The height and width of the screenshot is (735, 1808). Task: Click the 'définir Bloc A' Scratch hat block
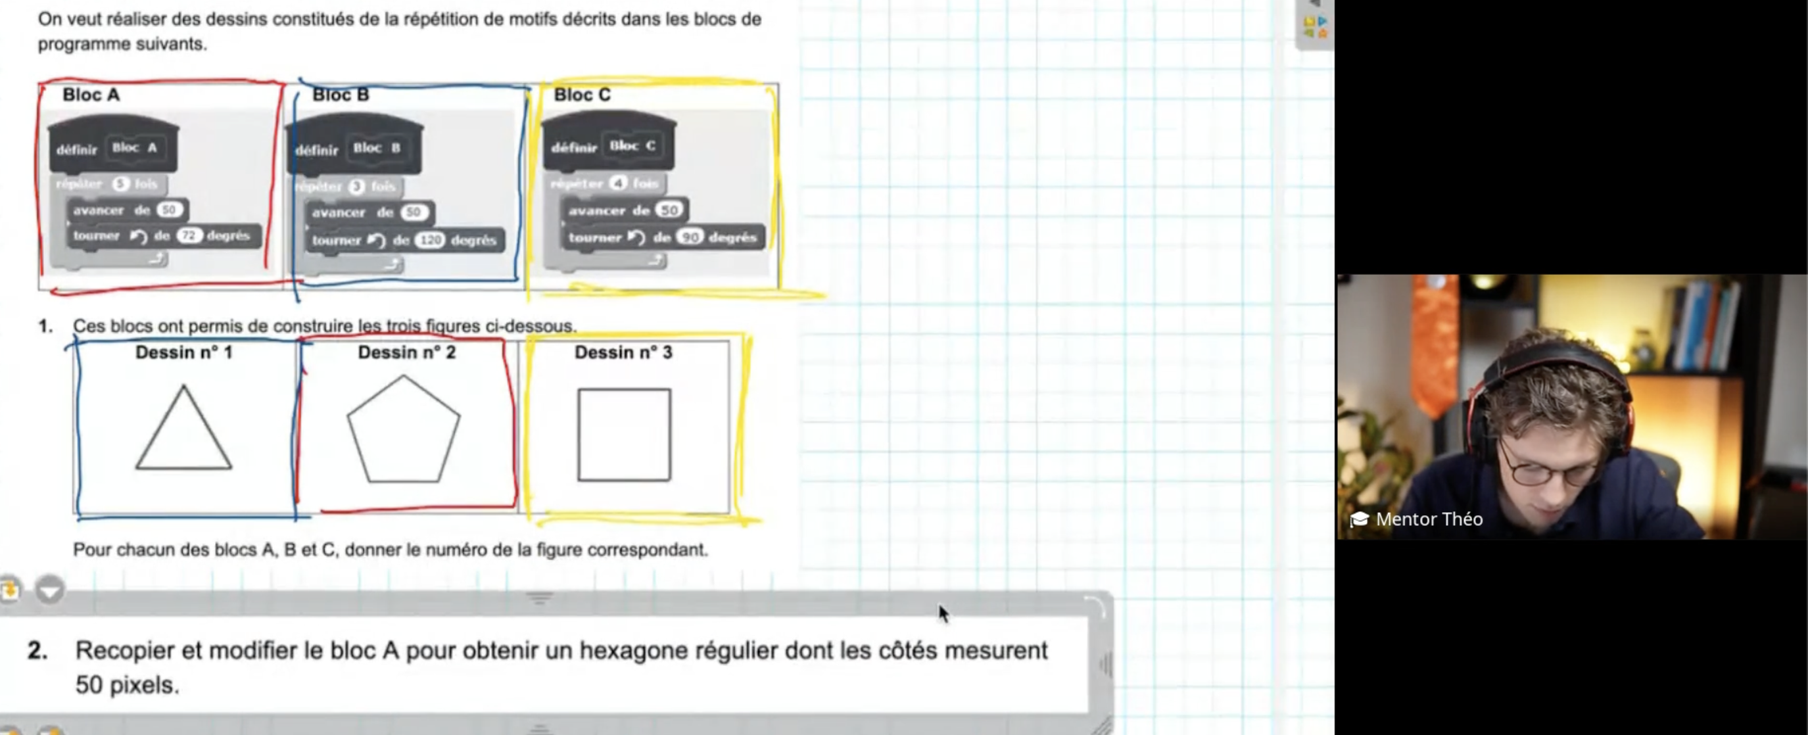click(112, 147)
